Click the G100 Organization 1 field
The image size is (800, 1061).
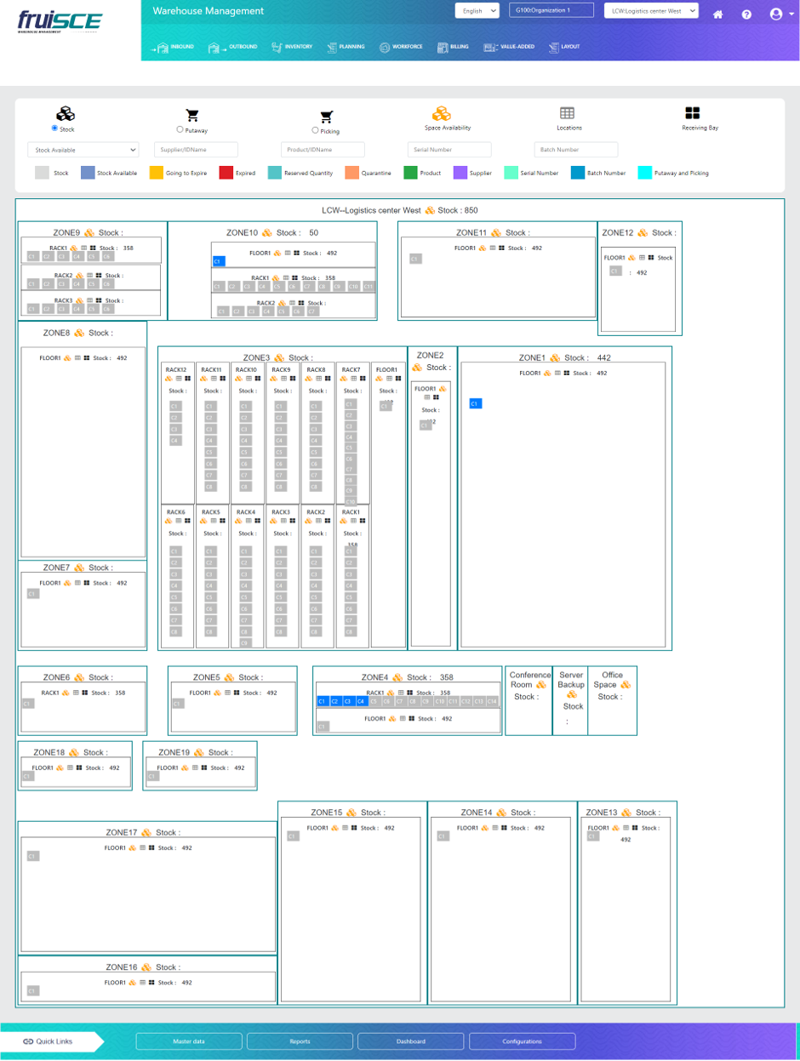pos(551,11)
